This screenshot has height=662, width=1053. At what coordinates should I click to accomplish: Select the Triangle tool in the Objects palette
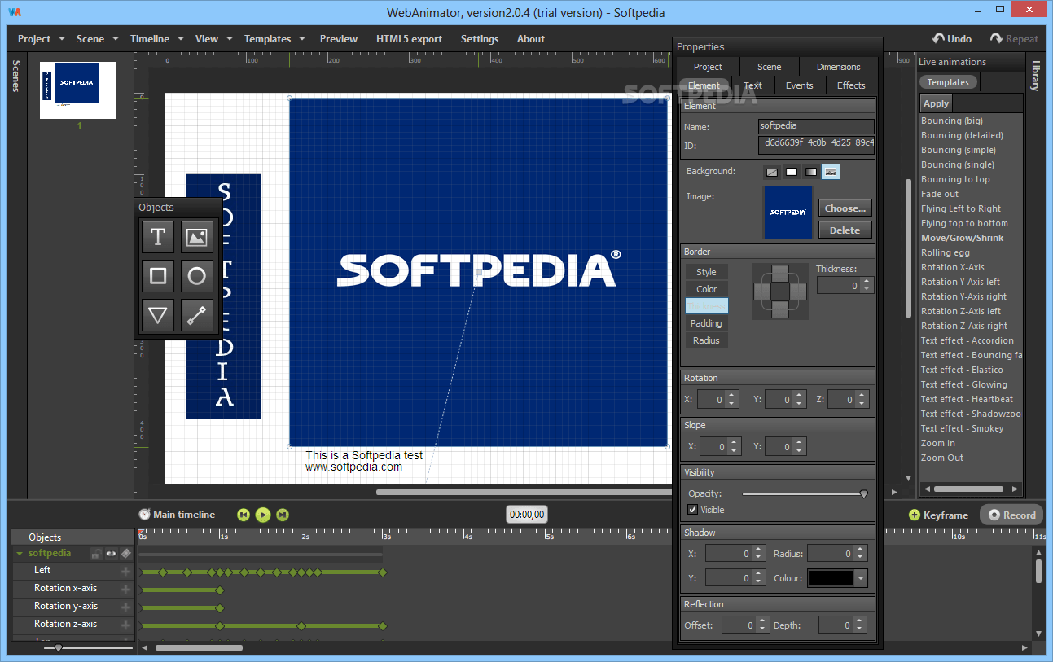pyautogui.click(x=158, y=315)
